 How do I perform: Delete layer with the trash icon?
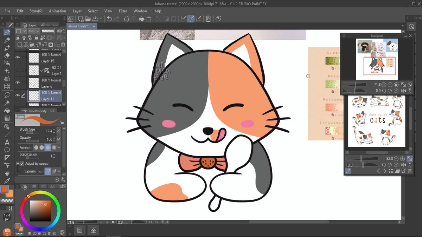coord(63,45)
